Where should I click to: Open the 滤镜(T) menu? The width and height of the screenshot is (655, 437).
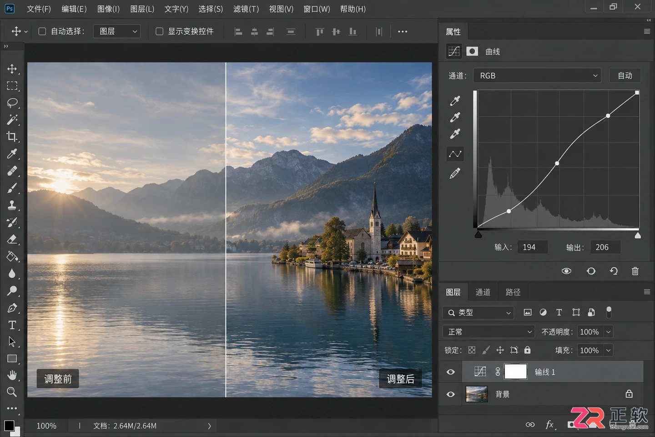pos(246,9)
